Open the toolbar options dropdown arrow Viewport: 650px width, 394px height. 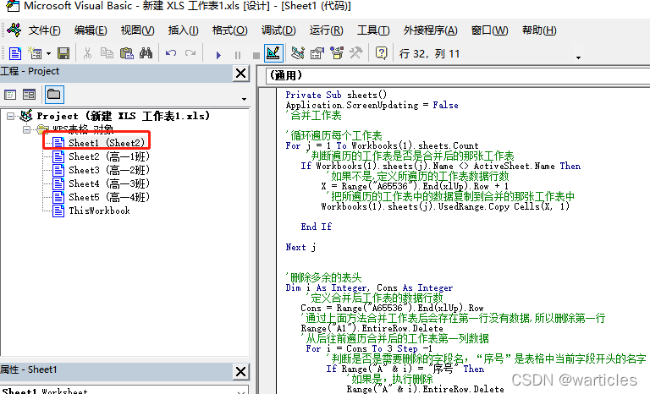pos(578,57)
